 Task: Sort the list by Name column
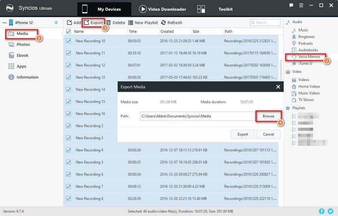(x=79, y=31)
